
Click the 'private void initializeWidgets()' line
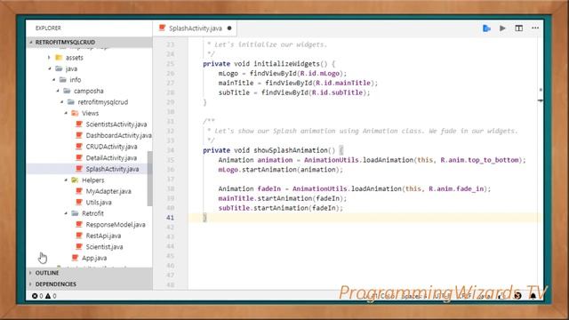pyautogui.click(x=268, y=64)
